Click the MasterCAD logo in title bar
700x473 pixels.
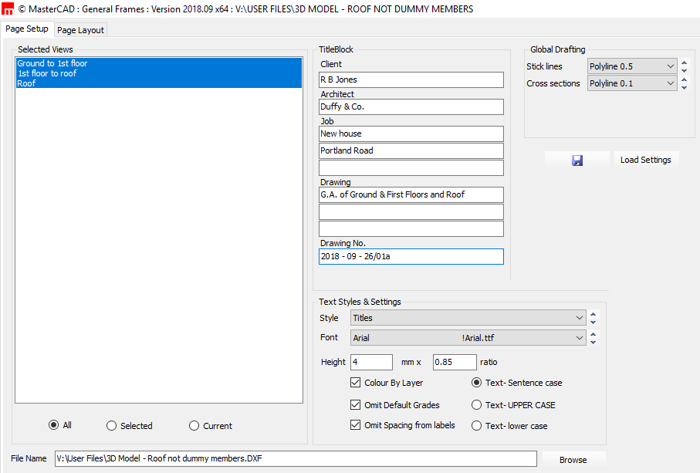(8, 9)
